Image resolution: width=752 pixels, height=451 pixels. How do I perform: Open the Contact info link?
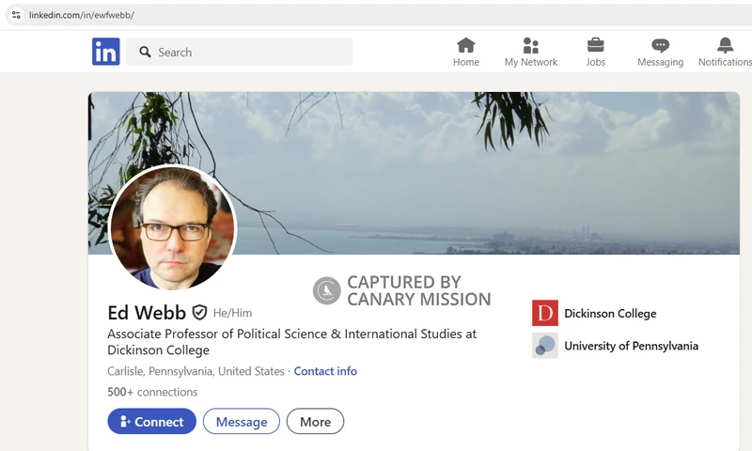[325, 371]
